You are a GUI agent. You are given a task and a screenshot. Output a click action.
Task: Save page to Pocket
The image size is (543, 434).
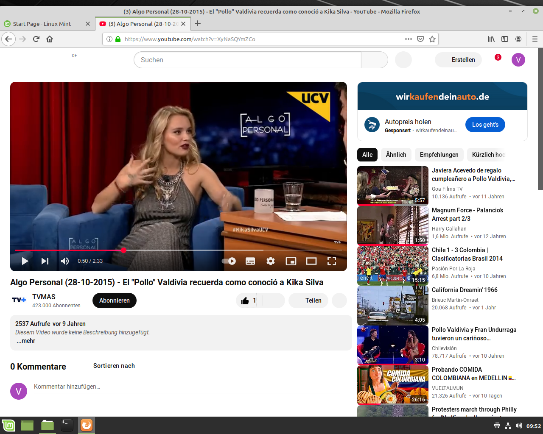[420, 39]
